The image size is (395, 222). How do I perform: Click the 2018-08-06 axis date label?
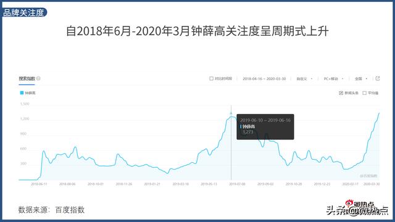(67, 184)
